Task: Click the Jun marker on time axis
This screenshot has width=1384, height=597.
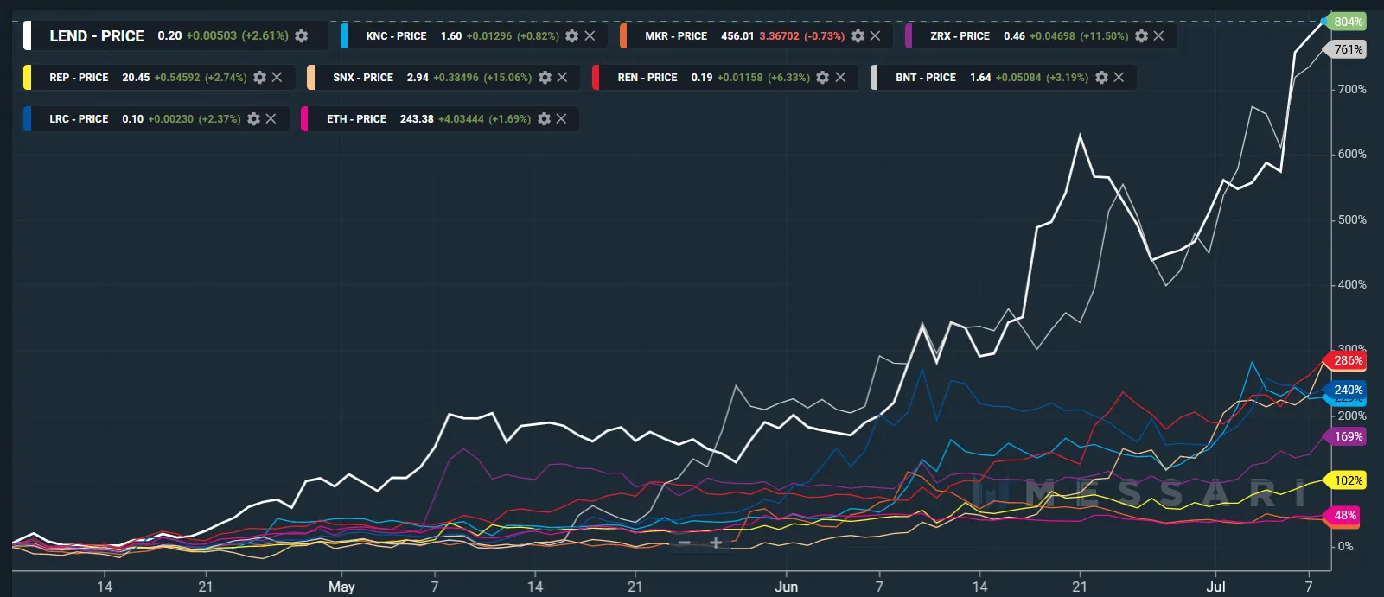Action: (x=786, y=587)
